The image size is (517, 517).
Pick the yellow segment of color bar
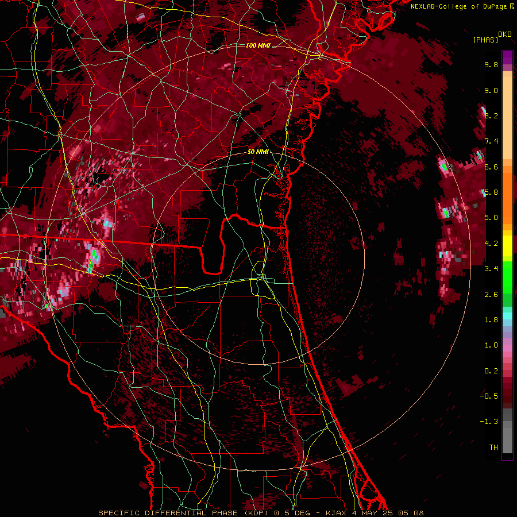[x=507, y=246]
